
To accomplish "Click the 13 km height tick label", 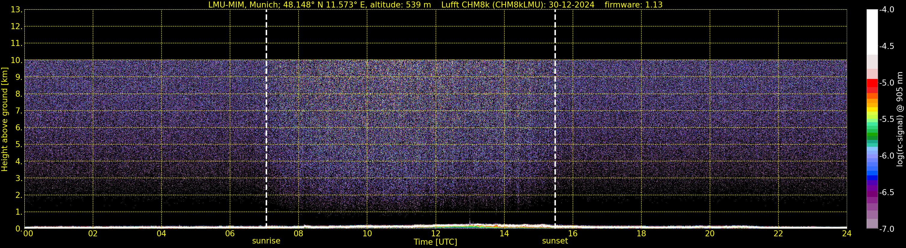I will (16, 10).
